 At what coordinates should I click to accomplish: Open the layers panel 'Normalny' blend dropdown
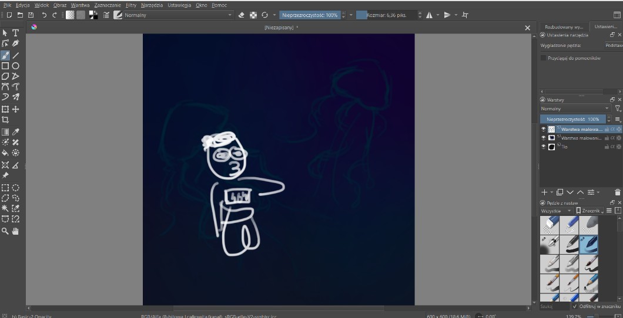575,109
